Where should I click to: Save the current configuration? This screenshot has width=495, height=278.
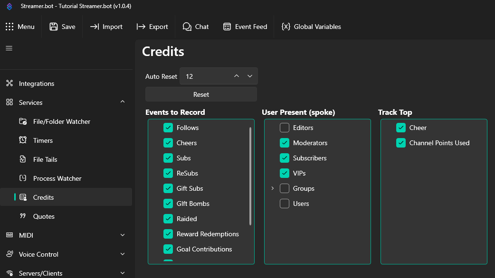click(x=62, y=27)
